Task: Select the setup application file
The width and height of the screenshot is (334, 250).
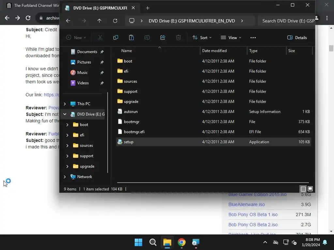Action: pyautogui.click(x=213, y=142)
